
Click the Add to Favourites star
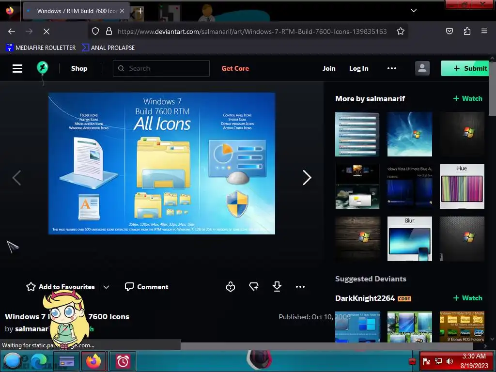[31, 287]
